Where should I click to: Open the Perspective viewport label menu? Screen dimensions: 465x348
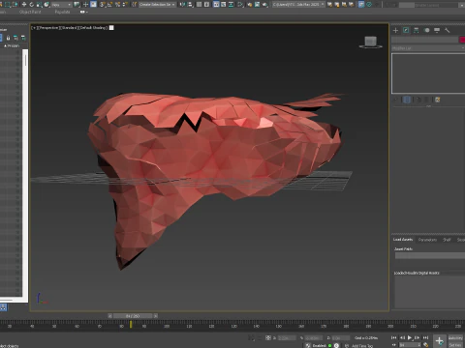coord(47,28)
